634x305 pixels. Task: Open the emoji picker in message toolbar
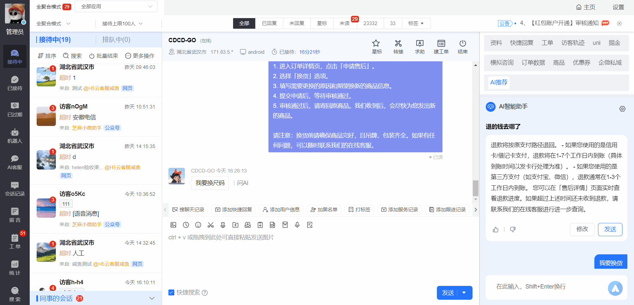click(x=198, y=225)
